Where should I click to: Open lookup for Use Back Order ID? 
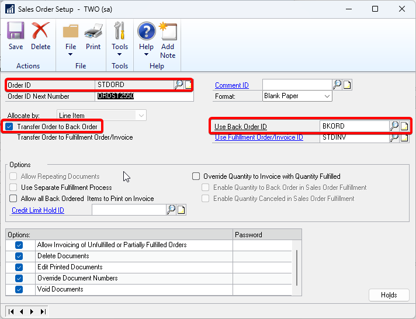(x=394, y=126)
